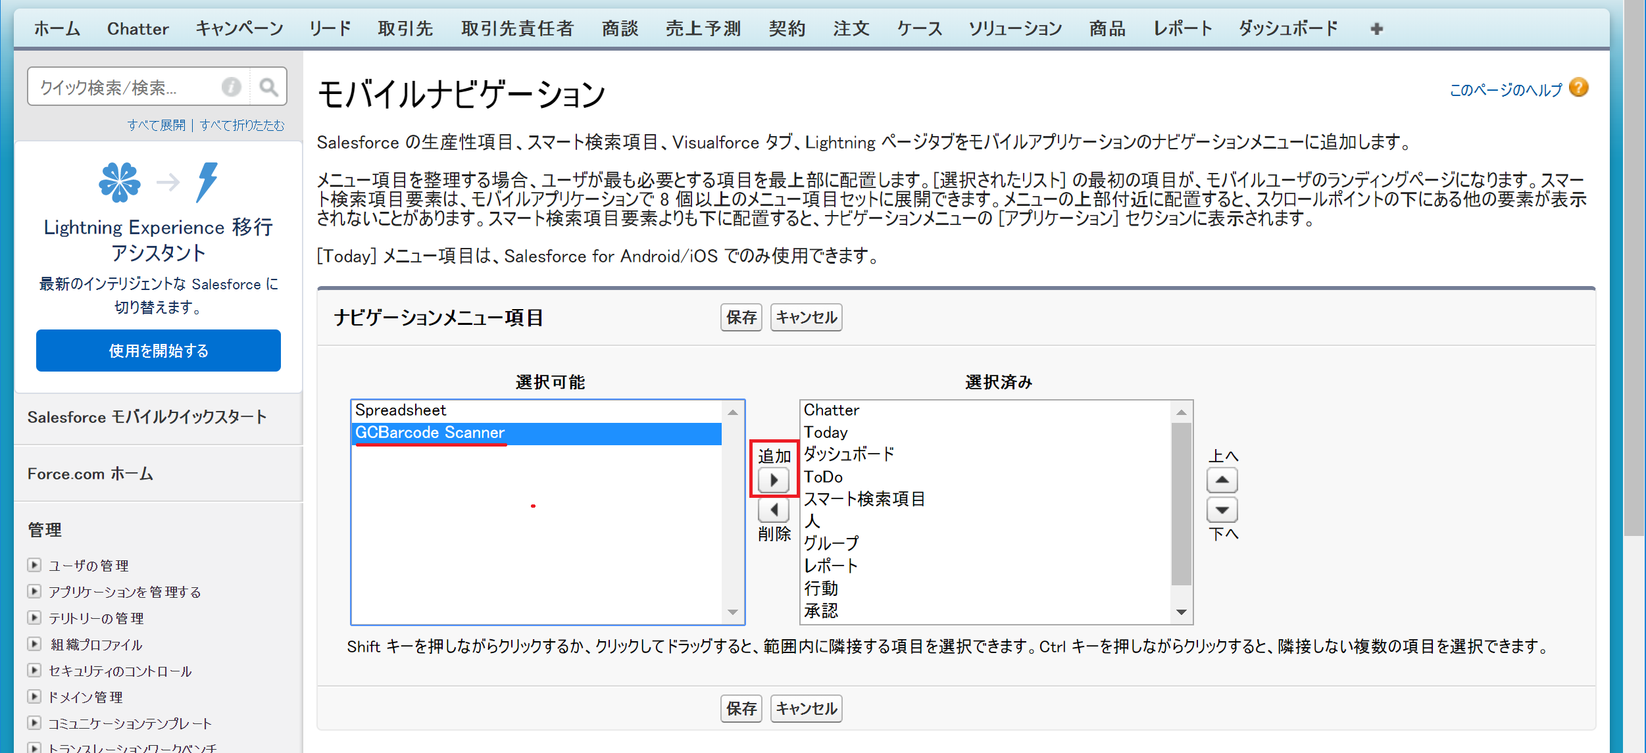Expand ドメイン管理 node
Image resolution: width=1646 pixels, height=753 pixels.
[34, 696]
